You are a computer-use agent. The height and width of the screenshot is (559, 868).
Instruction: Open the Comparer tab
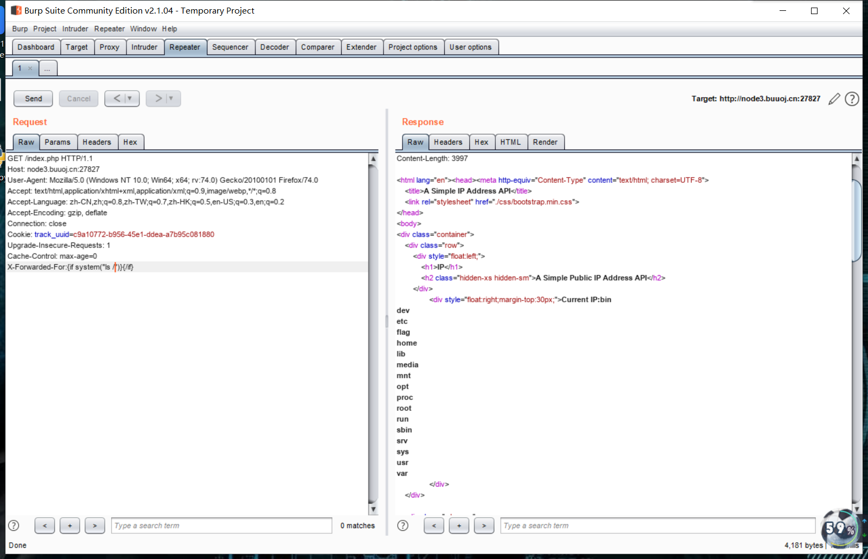point(318,47)
